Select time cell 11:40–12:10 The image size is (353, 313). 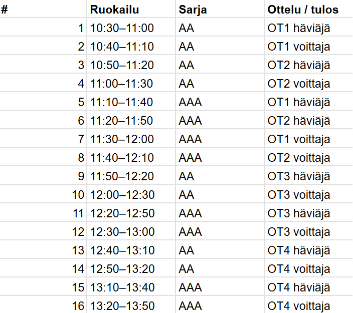point(131,157)
